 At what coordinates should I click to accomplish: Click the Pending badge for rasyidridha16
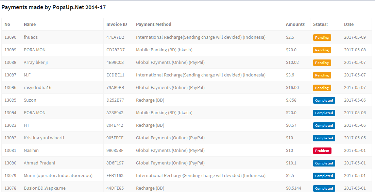(322, 88)
